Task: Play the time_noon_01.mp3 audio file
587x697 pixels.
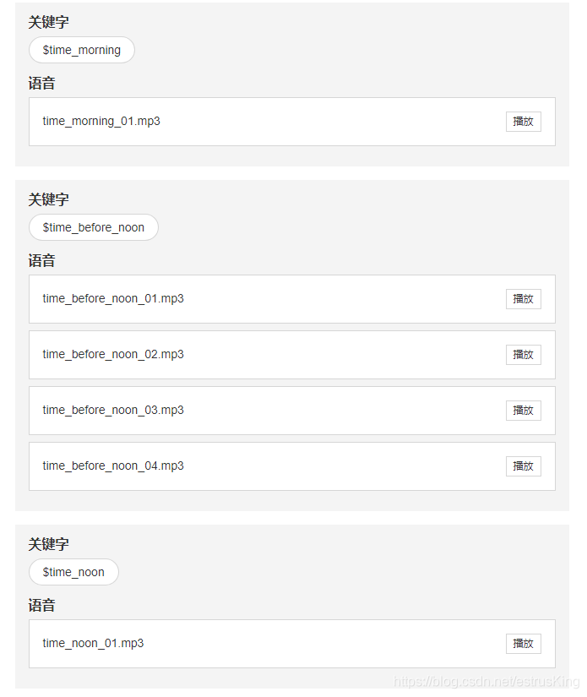Action: click(x=523, y=643)
